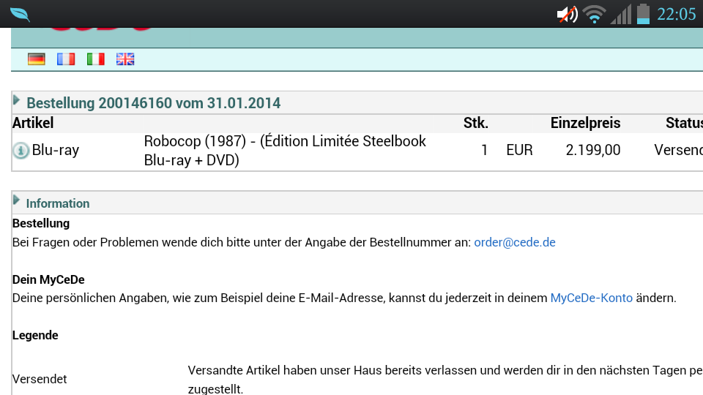Open info icon next to Blu-ray
Image resolution: width=703 pixels, height=395 pixels.
point(21,151)
